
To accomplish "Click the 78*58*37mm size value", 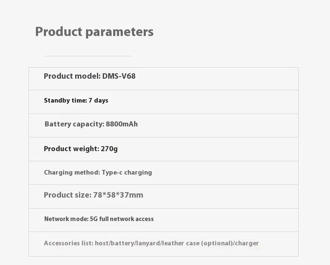I will coord(118,195).
